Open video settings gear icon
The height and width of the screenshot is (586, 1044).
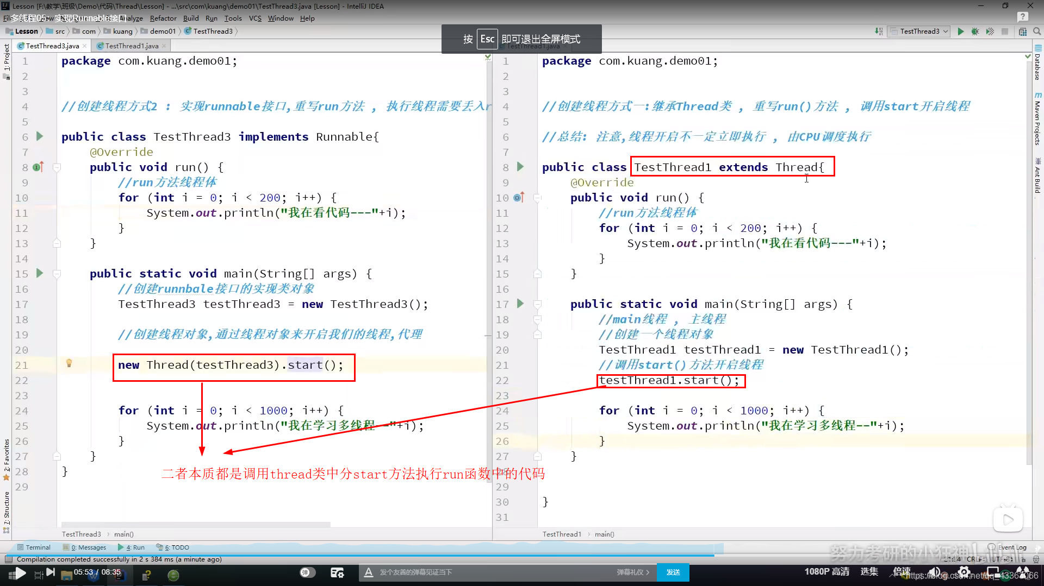pyautogui.click(x=964, y=572)
